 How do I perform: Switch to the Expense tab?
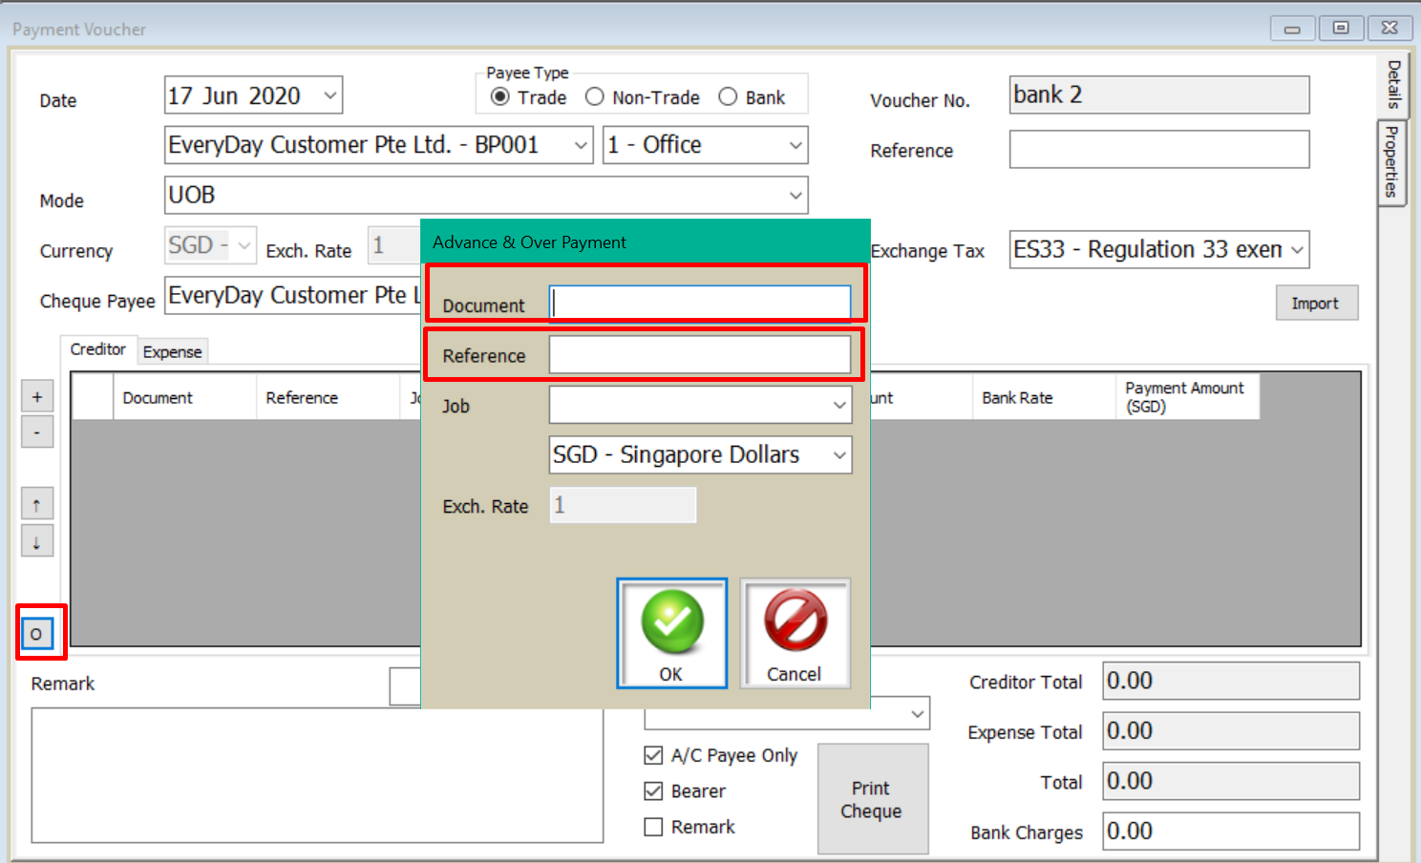pos(172,351)
